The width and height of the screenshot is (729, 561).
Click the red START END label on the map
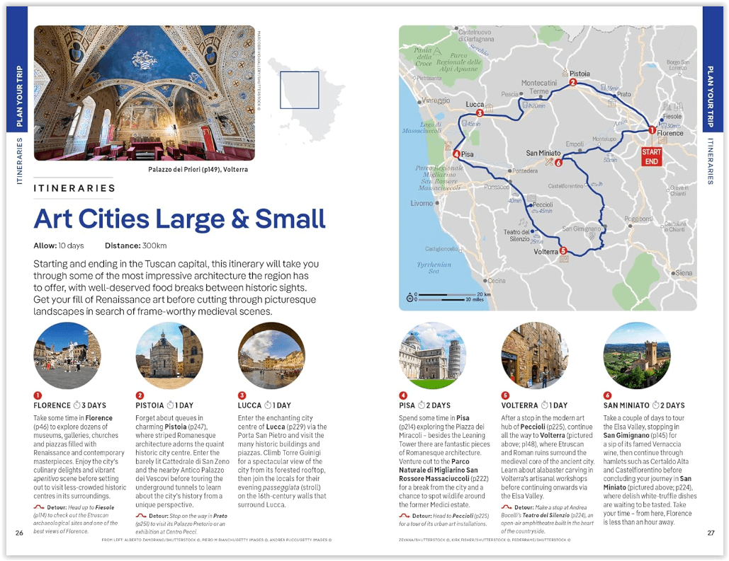point(651,156)
